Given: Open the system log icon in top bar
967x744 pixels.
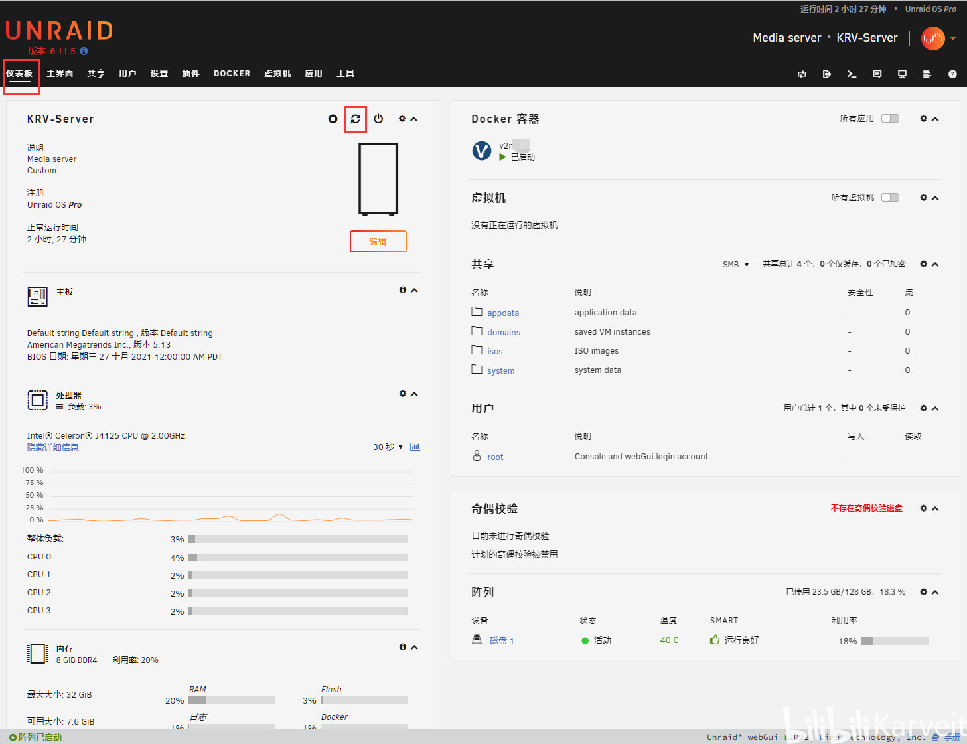Looking at the screenshot, I should pos(927,74).
